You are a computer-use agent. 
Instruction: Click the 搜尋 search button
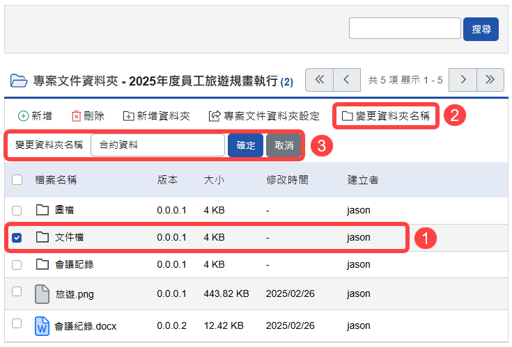tap(481, 29)
